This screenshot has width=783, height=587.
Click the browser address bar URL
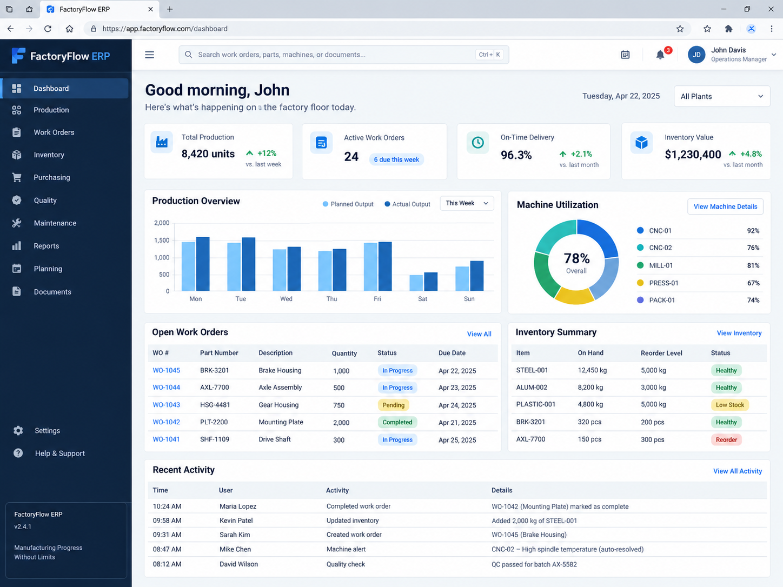coord(165,29)
